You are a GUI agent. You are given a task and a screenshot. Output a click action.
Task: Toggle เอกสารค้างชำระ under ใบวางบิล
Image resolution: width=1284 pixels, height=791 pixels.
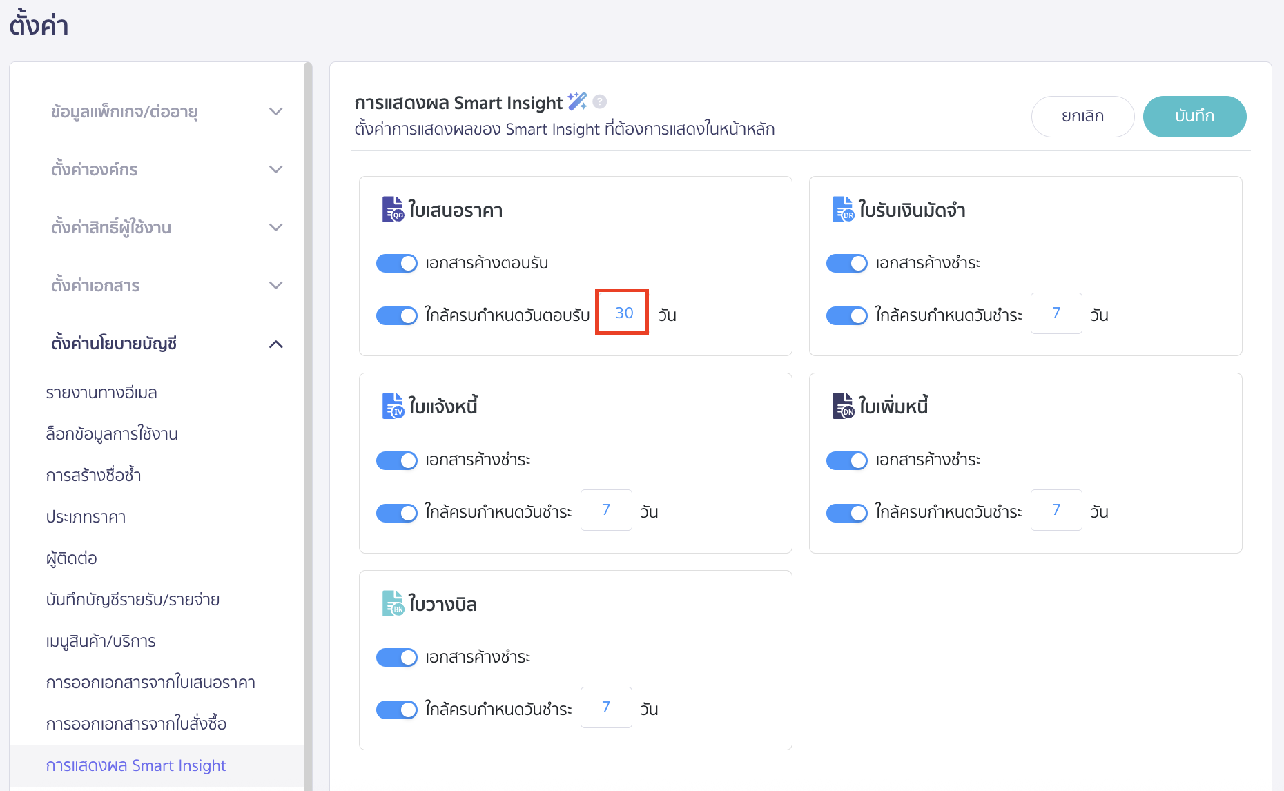(397, 657)
